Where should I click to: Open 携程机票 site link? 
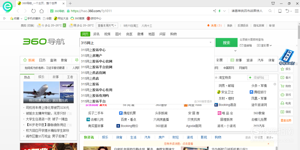coord(127,113)
